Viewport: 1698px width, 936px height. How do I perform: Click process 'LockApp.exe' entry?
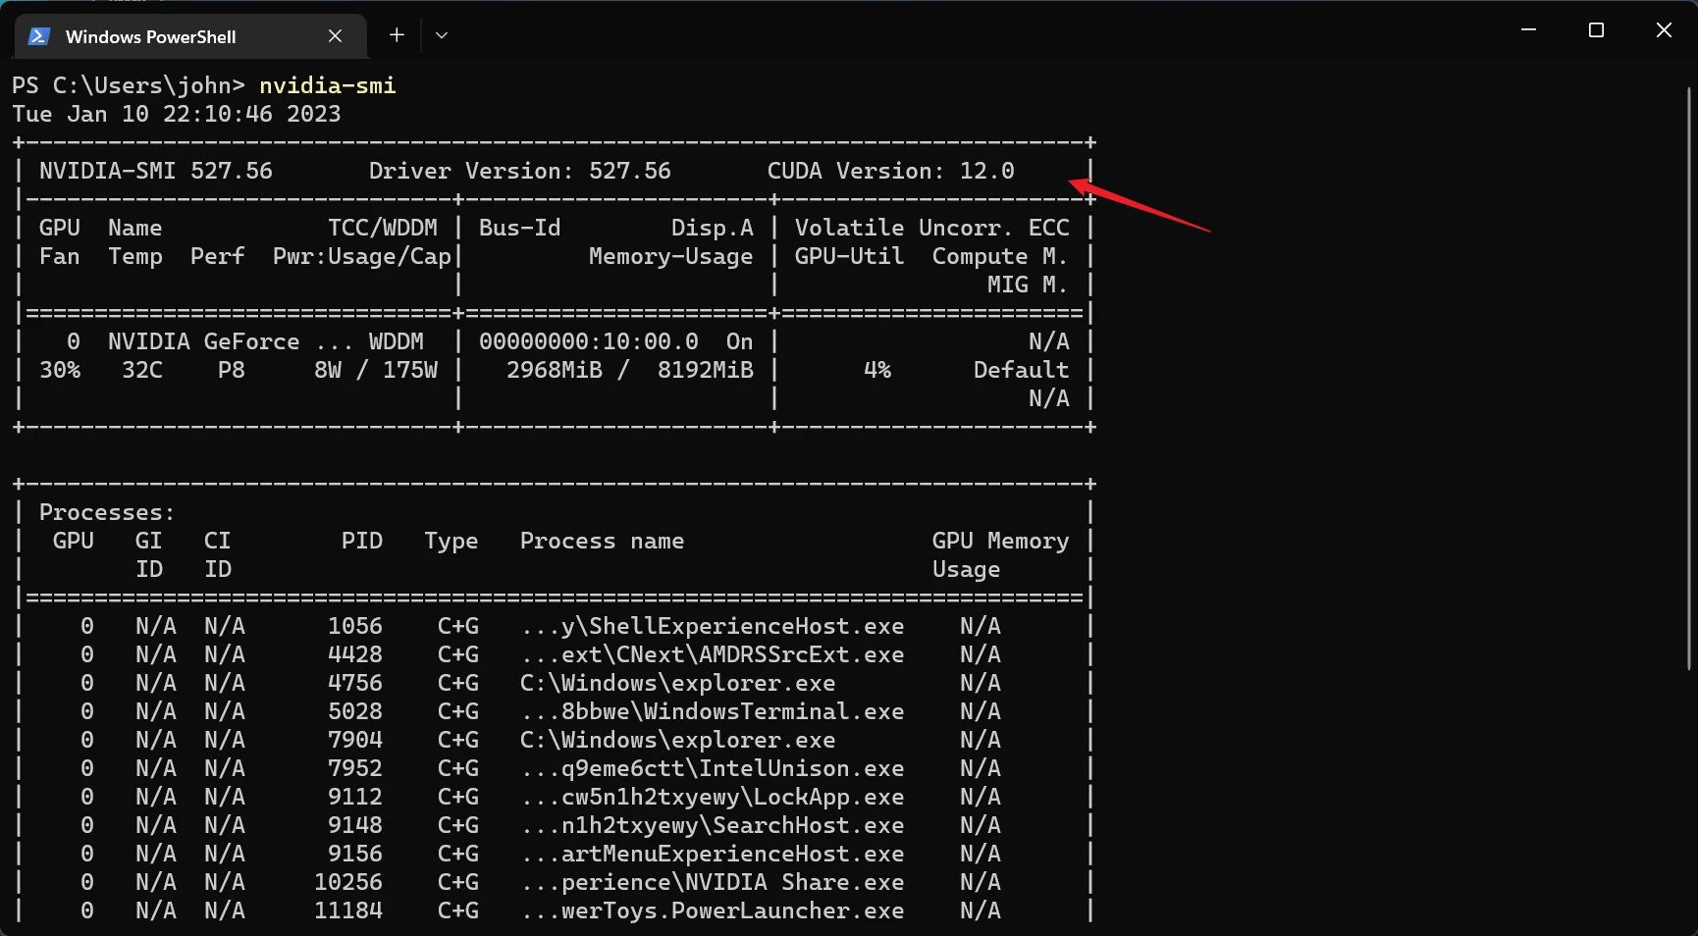(713, 797)
